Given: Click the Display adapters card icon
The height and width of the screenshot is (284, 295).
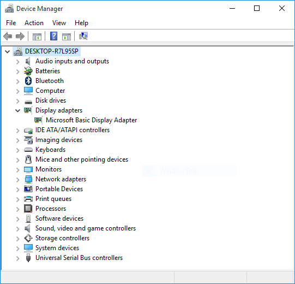Looking at the screenshot, I should 28,110.
